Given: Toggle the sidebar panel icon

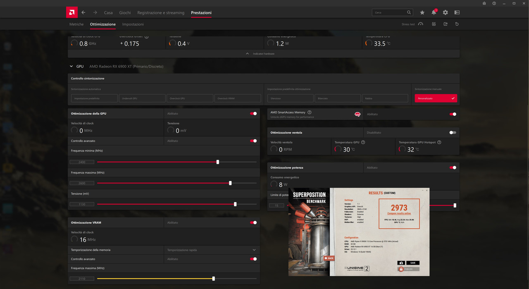Looking at the screenshot, I should coord(457,12).
